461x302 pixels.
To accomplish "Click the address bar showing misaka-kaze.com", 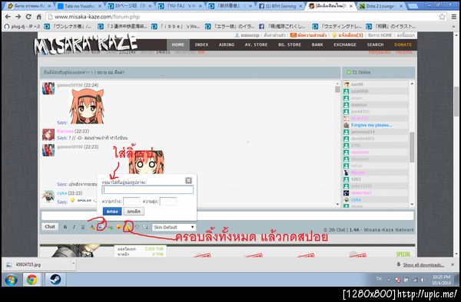I will 247,17.
